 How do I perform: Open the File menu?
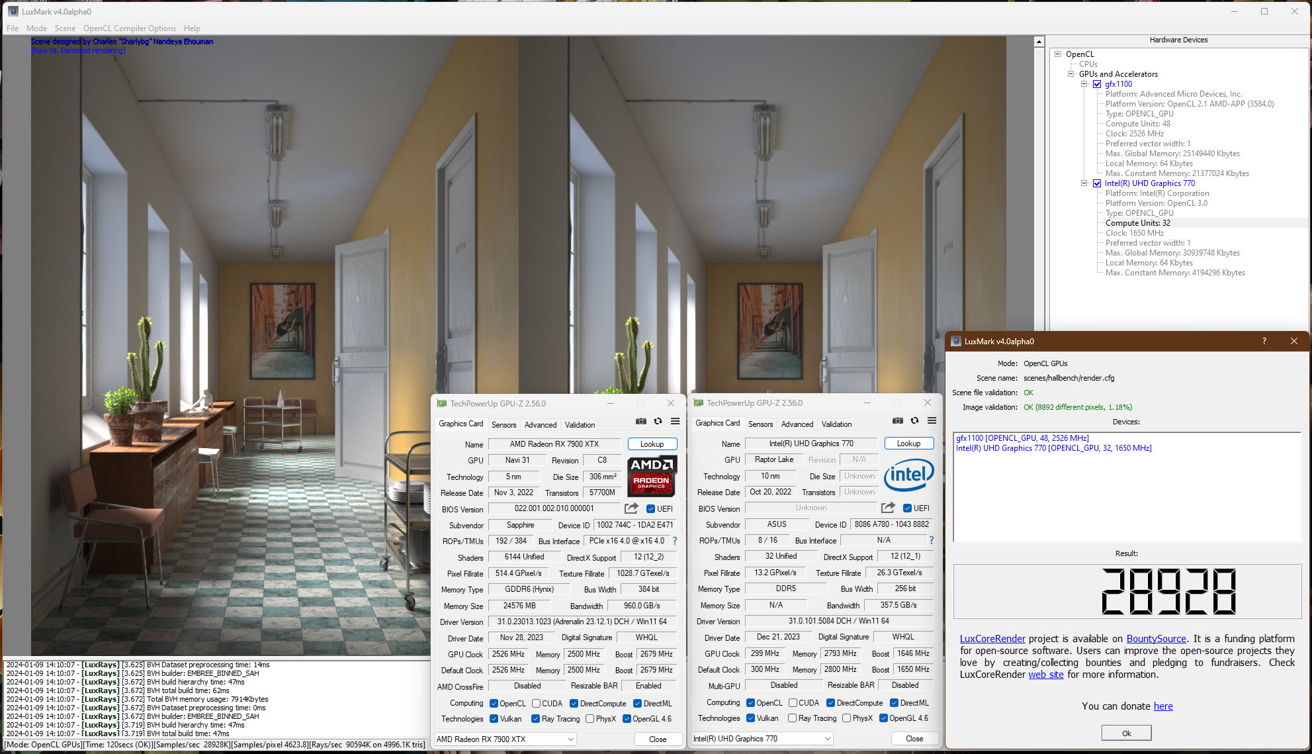coord(13,28)
